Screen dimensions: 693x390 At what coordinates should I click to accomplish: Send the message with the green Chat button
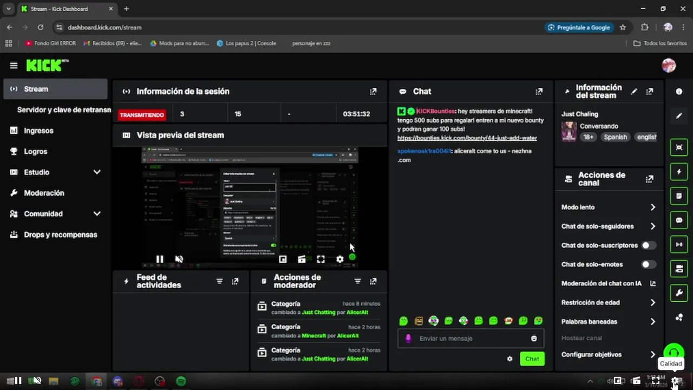tap(532, 359)
